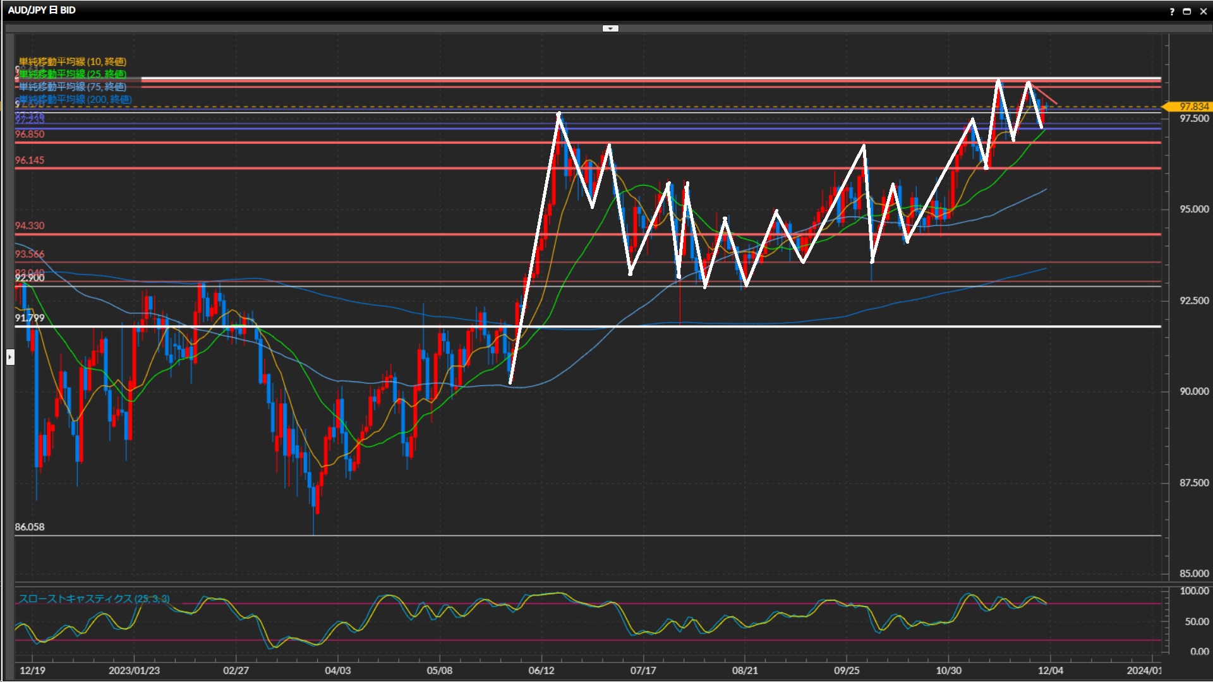This screenshot has width=1213, height=682.
Task: Open the help question mark icon
Action: coord(1172,11)
